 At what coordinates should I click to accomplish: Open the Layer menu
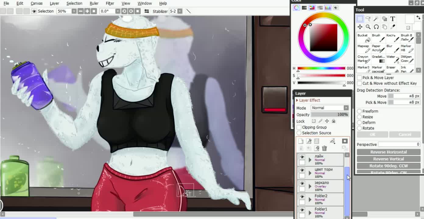point(55,3)
